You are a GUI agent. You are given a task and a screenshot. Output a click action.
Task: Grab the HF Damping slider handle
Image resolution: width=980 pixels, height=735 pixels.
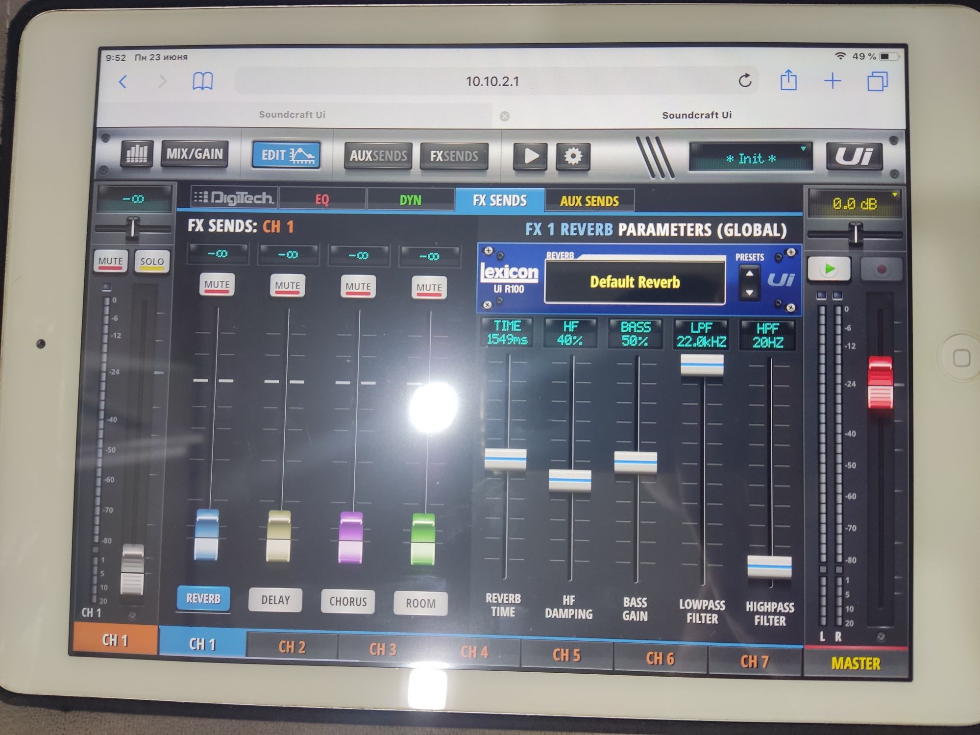point(570,480)
